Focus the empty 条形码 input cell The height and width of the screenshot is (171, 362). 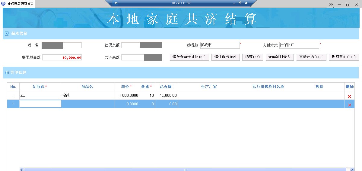(40, 104)
